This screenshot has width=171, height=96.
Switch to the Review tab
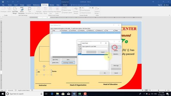point(52,5)
